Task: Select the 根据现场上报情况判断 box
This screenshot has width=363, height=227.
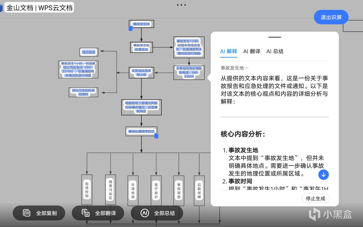Action: tap(141, 107)
